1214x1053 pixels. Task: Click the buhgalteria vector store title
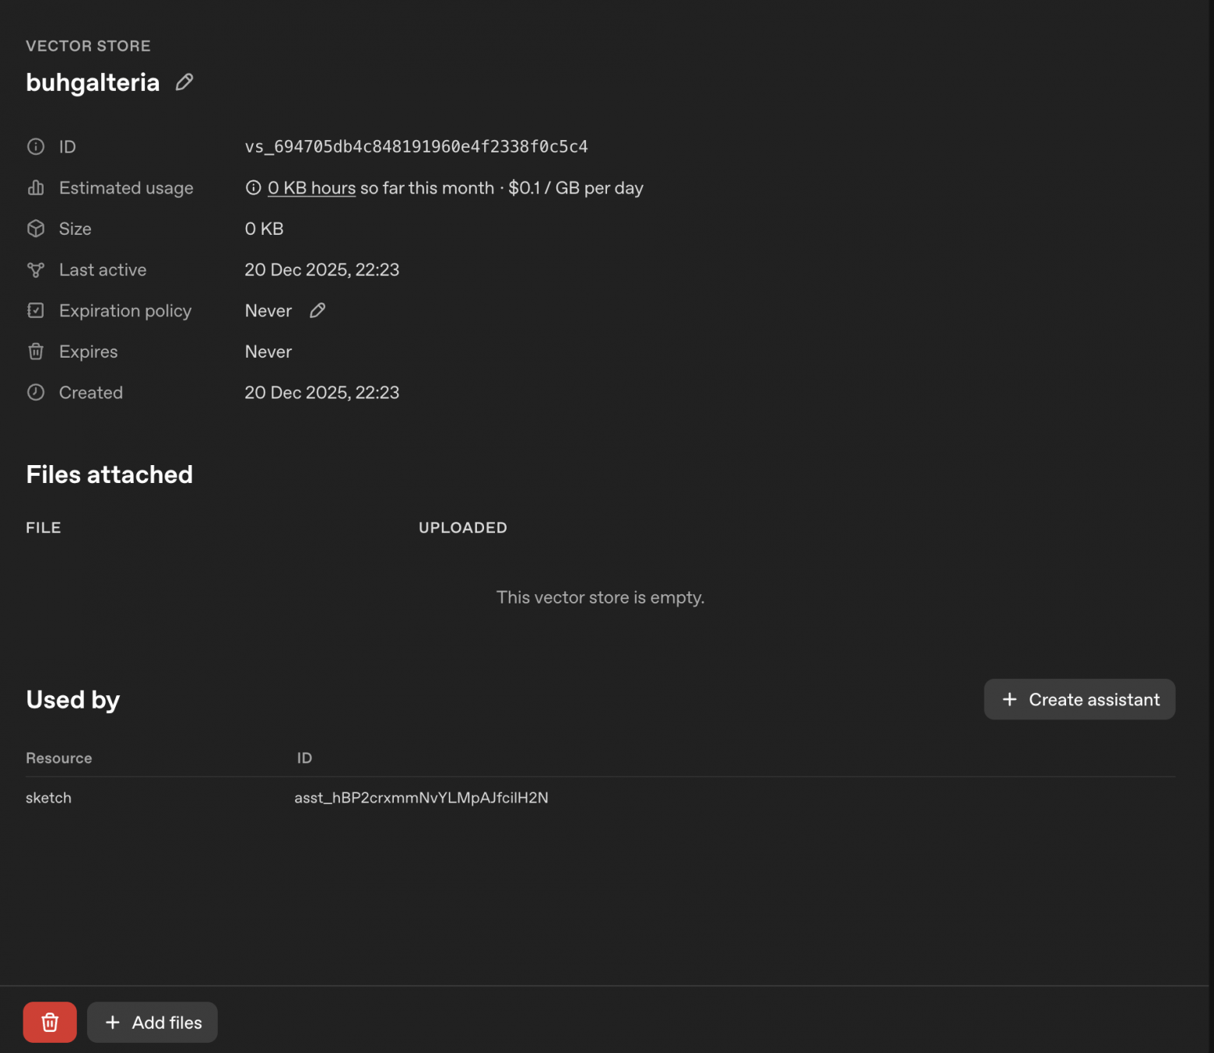93,82
